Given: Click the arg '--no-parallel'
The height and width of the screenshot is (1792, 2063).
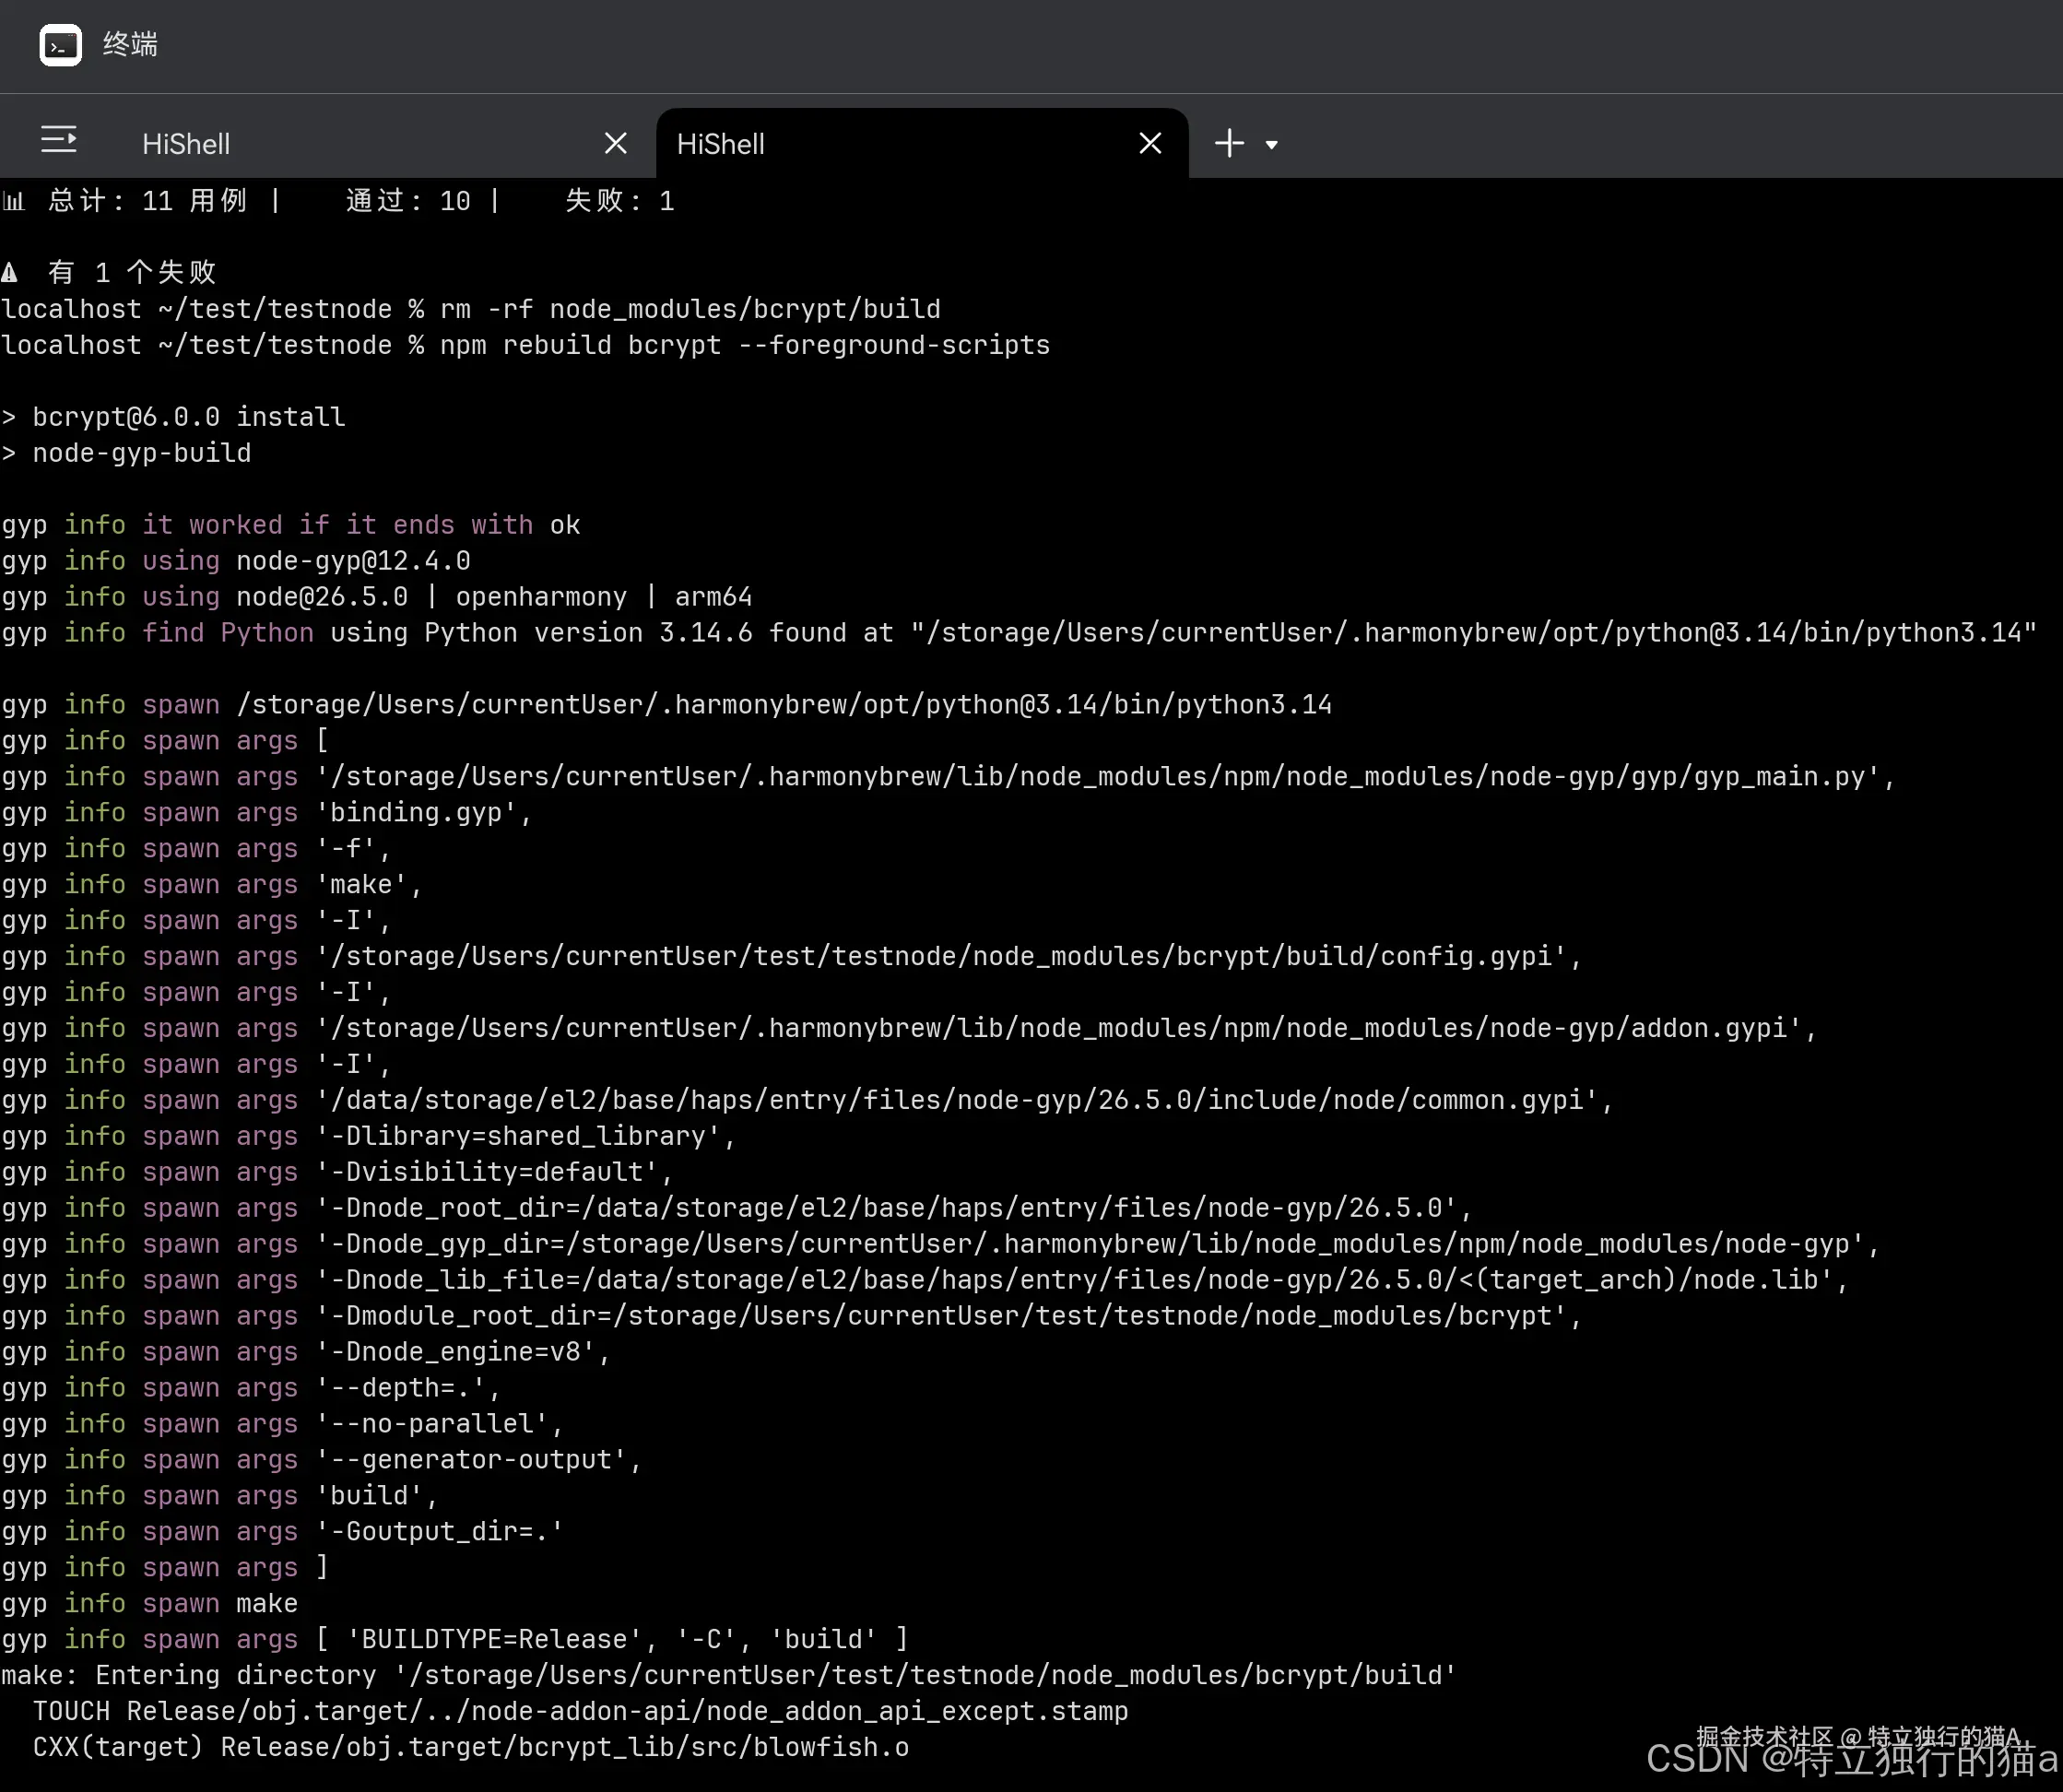Looking at the screenshot, I should (440, 1424).
